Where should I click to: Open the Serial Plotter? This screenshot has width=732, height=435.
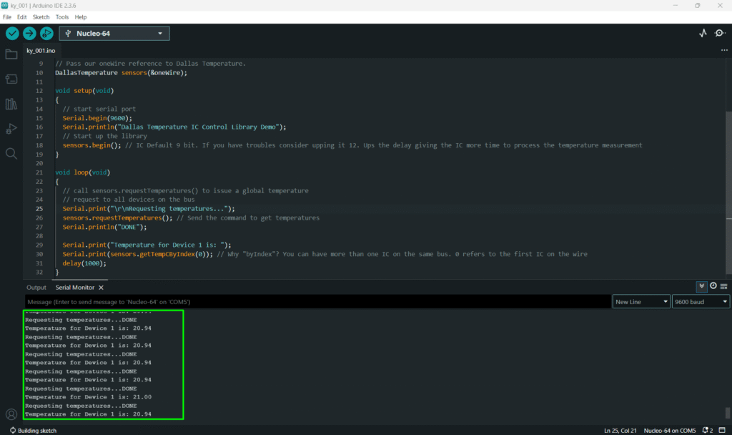703,34
